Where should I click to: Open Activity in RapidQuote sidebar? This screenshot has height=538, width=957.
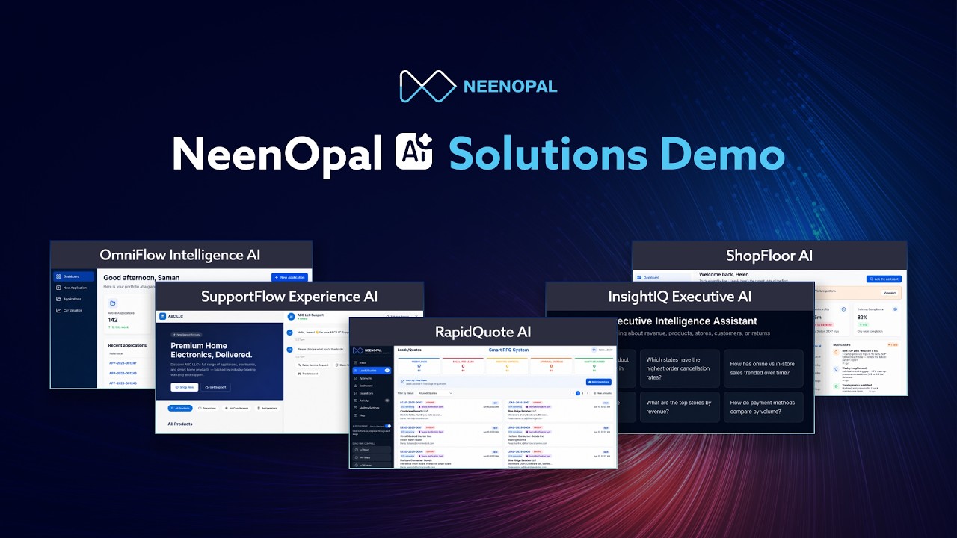pyautogui.click(x=372, y=401)
